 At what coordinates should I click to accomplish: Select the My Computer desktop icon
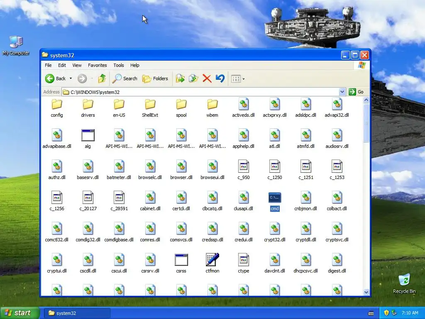point(16,45)
